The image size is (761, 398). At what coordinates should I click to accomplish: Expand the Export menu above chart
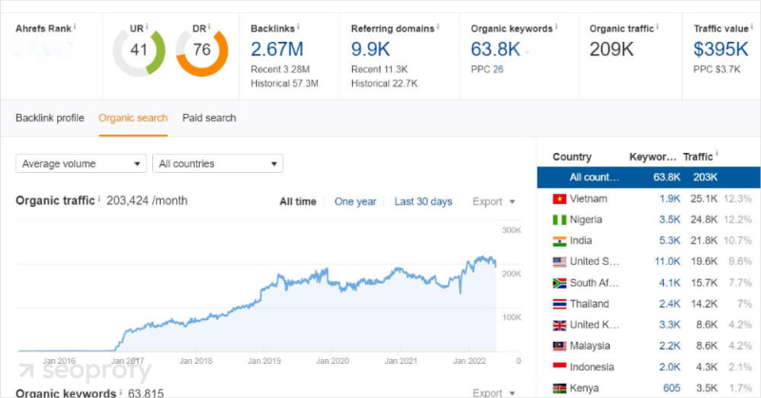pos(494,201)
